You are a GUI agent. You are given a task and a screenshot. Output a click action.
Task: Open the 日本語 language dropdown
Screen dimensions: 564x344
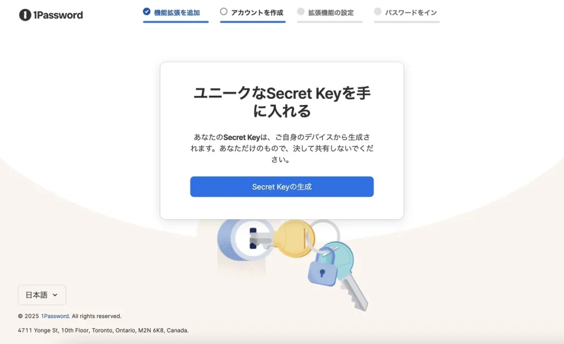click(42, 295)
